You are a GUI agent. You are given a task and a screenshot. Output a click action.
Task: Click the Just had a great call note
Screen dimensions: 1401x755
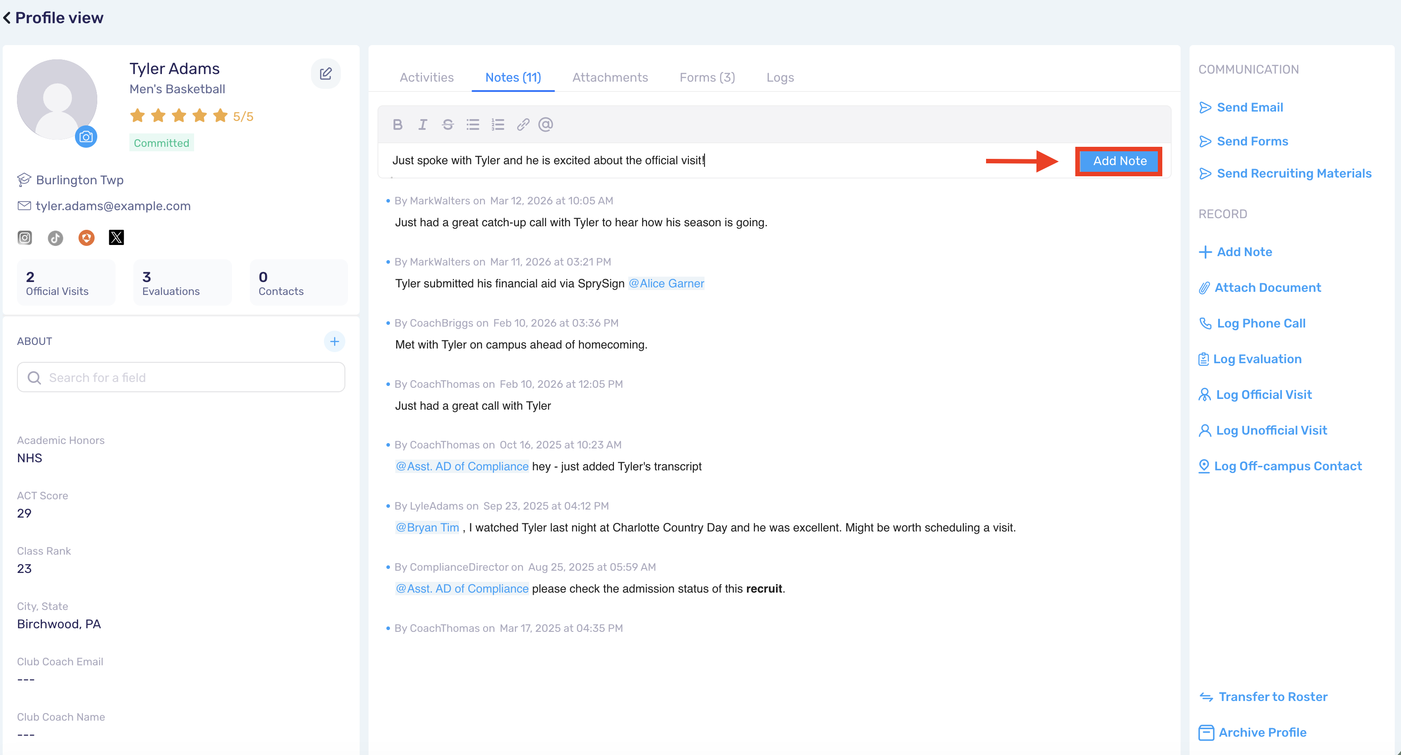tap(473, 406)
